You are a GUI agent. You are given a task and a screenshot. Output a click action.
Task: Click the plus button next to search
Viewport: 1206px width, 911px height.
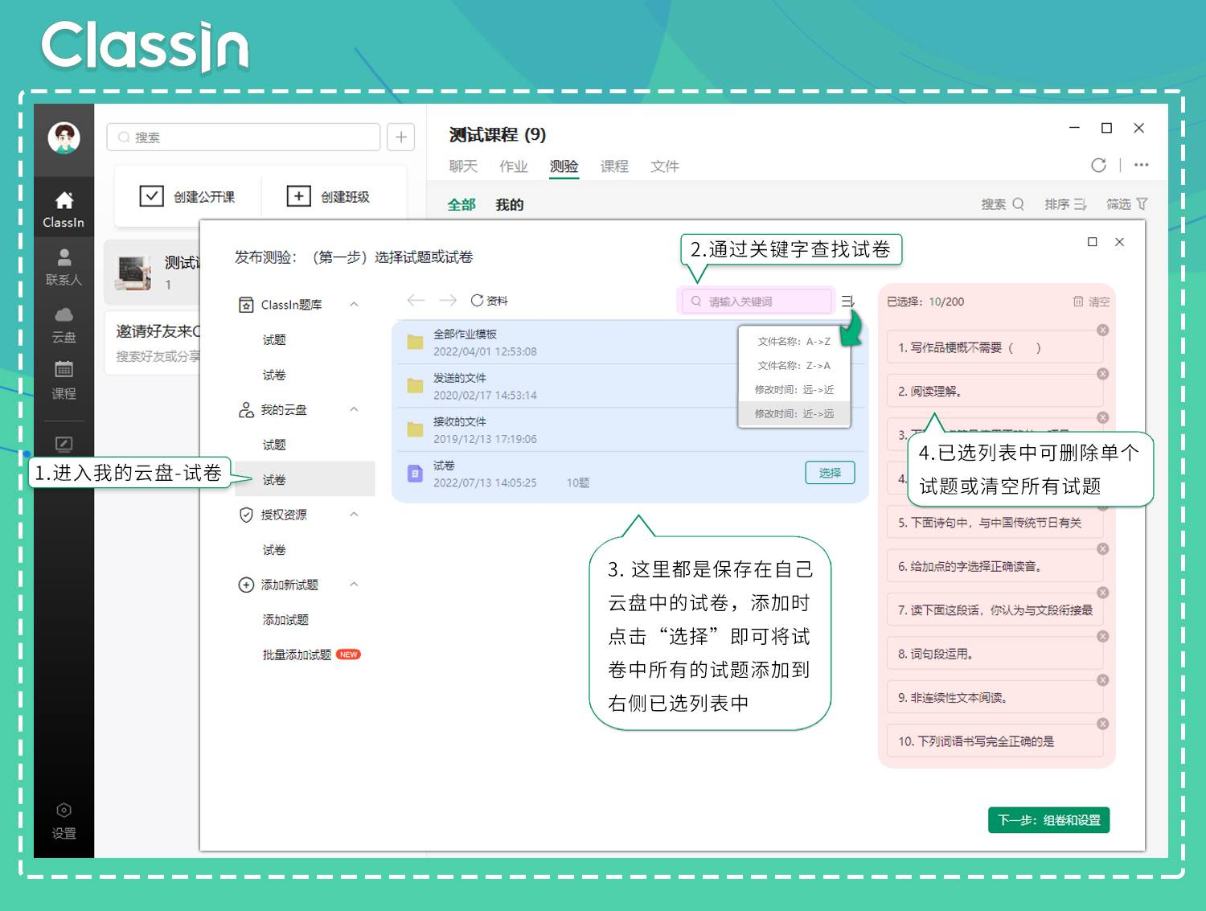pyautogui.click(x=401, y=137)
